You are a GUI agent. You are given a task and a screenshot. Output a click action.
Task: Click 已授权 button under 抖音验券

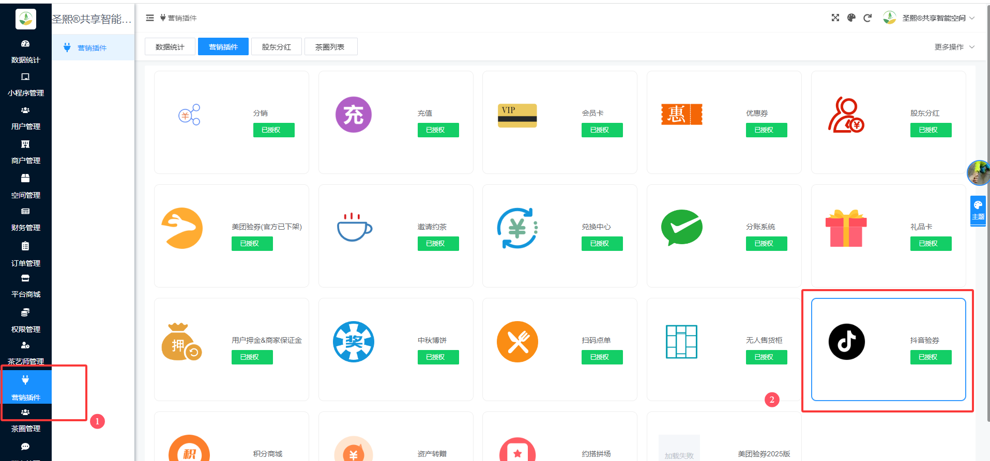pos(931,357)
